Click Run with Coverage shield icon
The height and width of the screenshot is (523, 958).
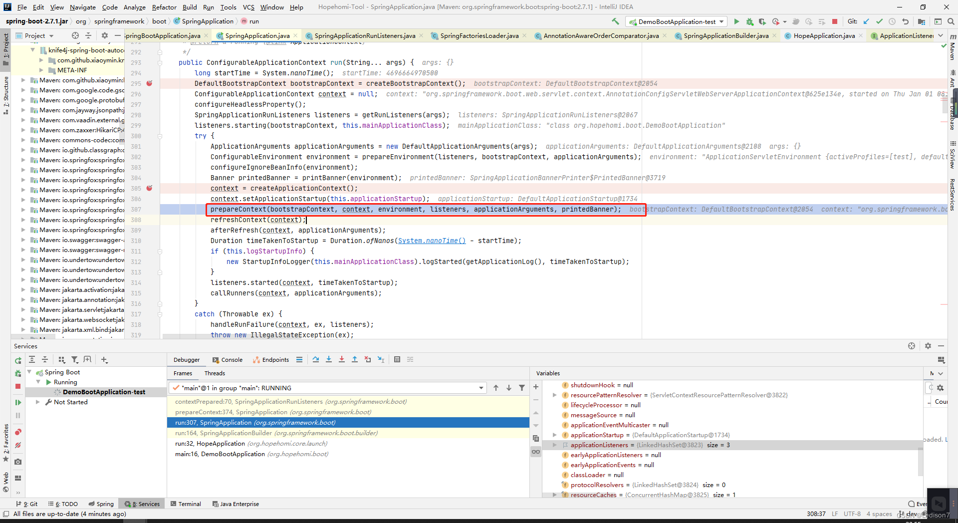(x=762, y=21)
